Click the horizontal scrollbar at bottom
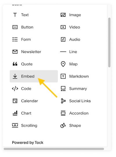This screenshot has width=116, height=157. [54, 149]
